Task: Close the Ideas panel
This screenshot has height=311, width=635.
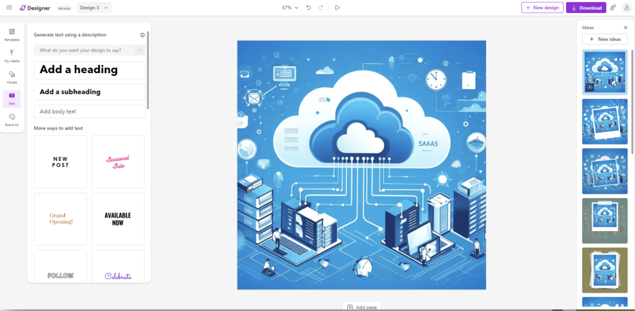Action: tap(625, 28)
